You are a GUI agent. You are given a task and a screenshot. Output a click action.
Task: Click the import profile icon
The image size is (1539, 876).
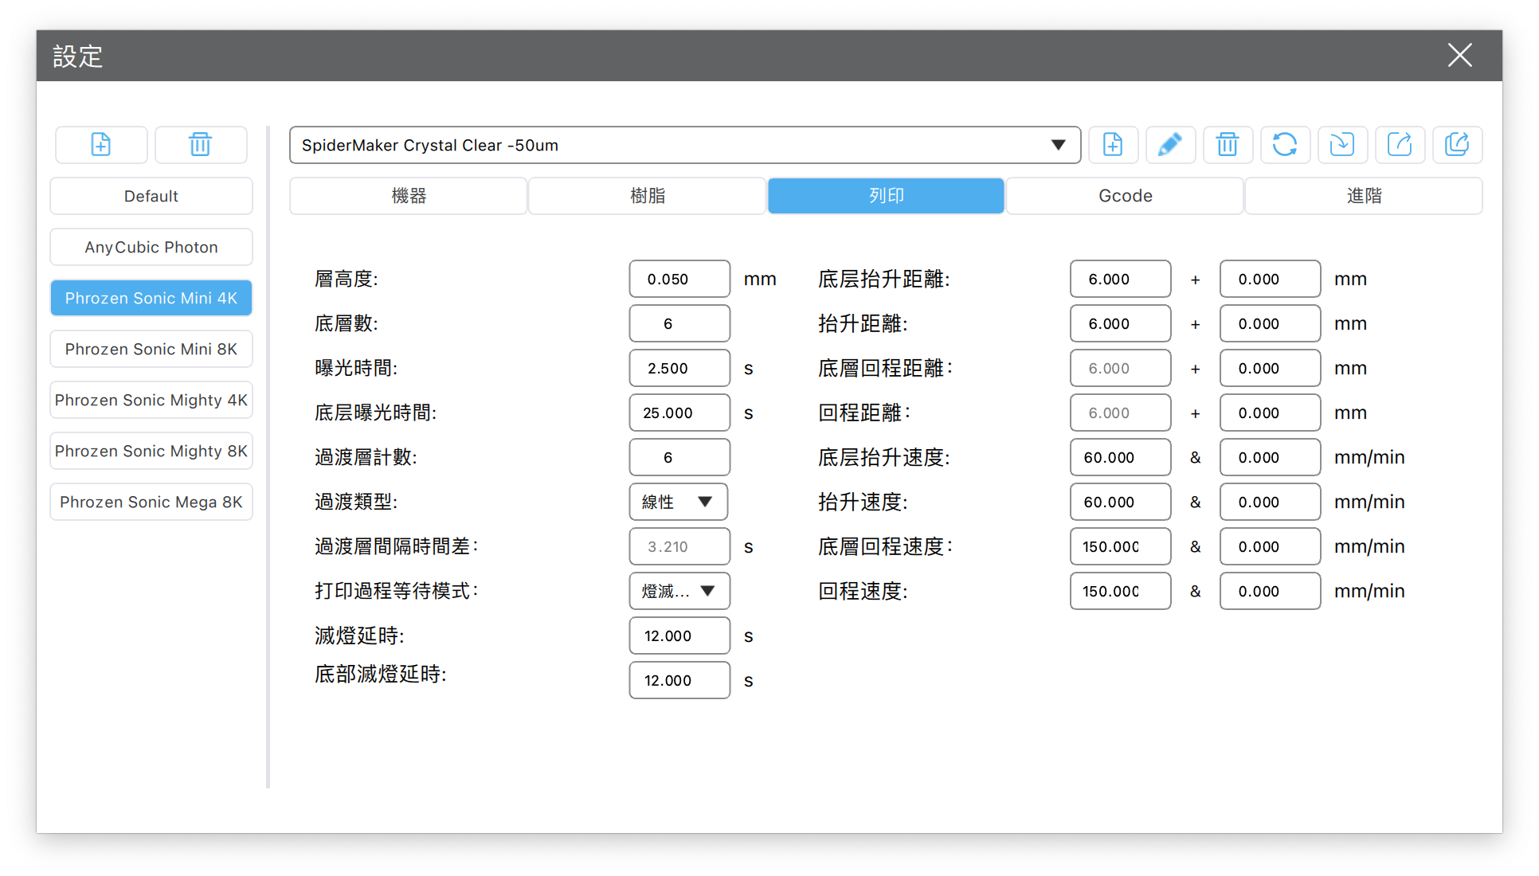click(x=1342, y=145)
